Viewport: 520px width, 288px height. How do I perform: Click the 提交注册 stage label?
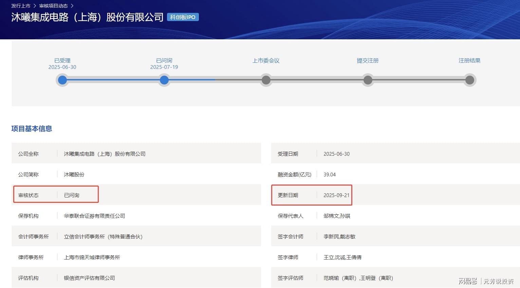point(368,61)
